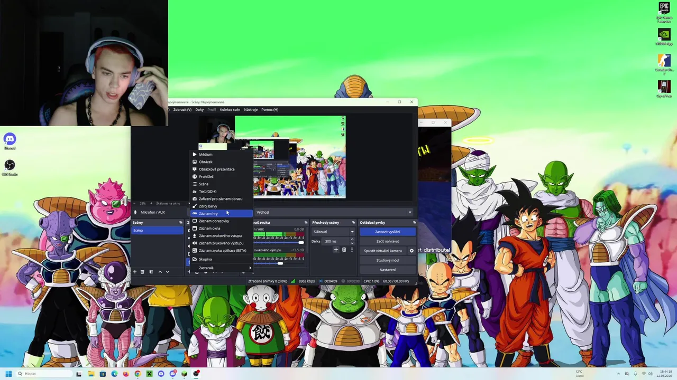Select Záznam zvuku aplikace (BETA)
The height and width of the screenshot is (380, 677).
[221, 251]
